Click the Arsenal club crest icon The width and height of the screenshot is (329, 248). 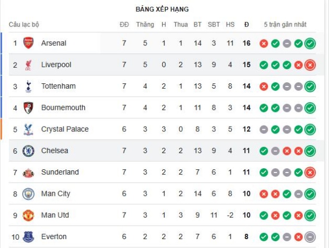[x=29, y=43]
